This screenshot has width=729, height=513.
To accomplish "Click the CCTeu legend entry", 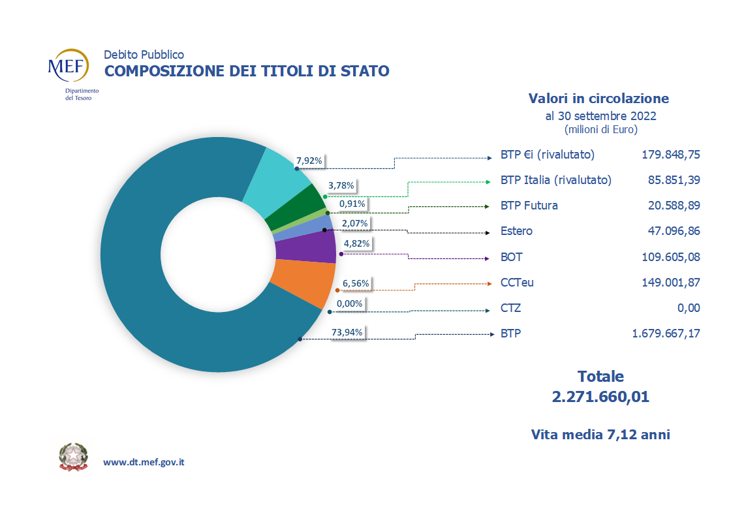I will pyautogui.click(x=517, y=283).
